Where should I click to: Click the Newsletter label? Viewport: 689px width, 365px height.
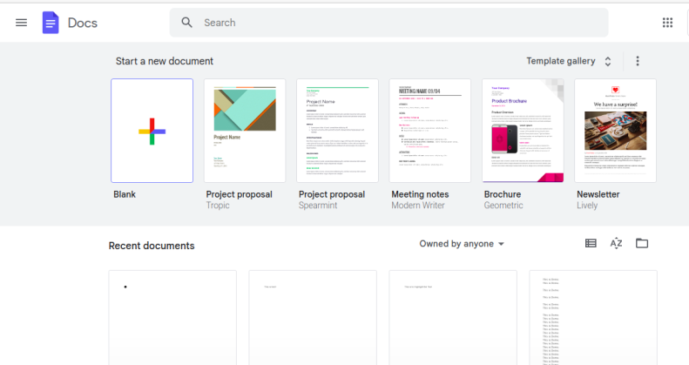click(x=598, y=194)
